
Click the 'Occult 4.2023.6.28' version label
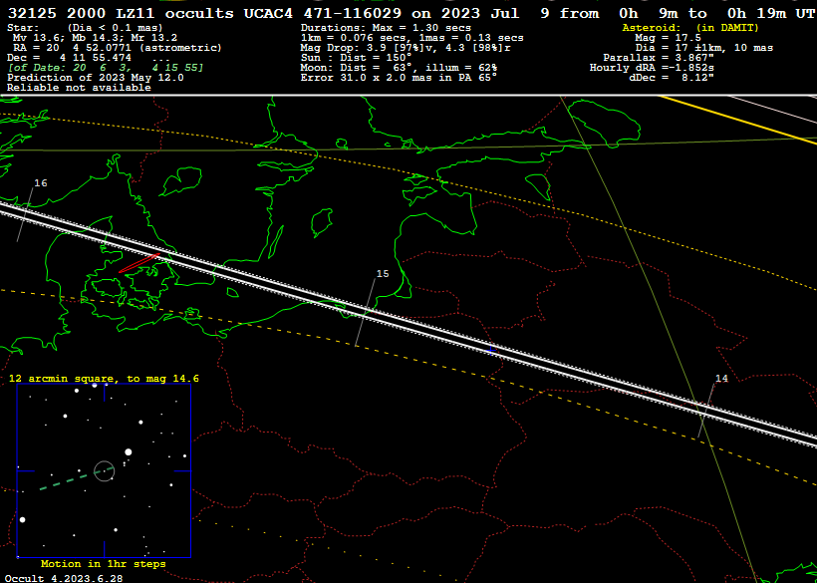[x=64, y=579]
